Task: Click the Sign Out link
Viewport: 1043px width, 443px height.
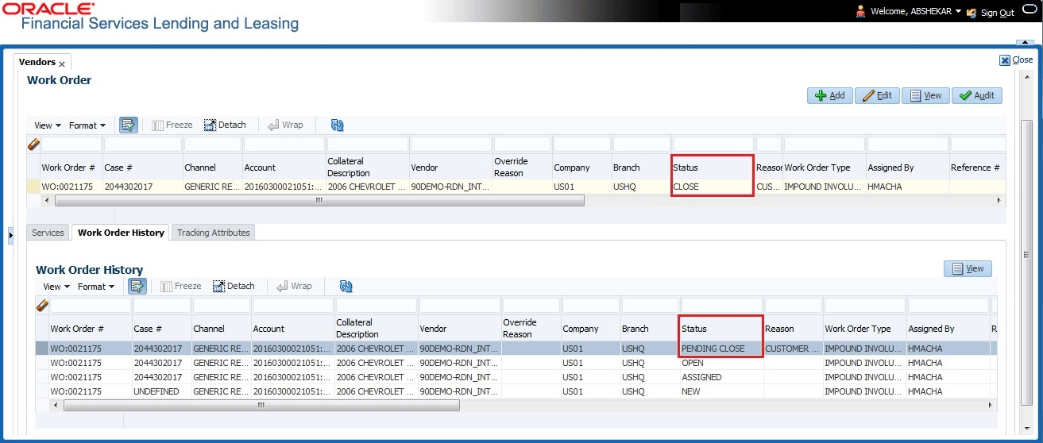Action: pyautogui.click(x=997, y=13)
